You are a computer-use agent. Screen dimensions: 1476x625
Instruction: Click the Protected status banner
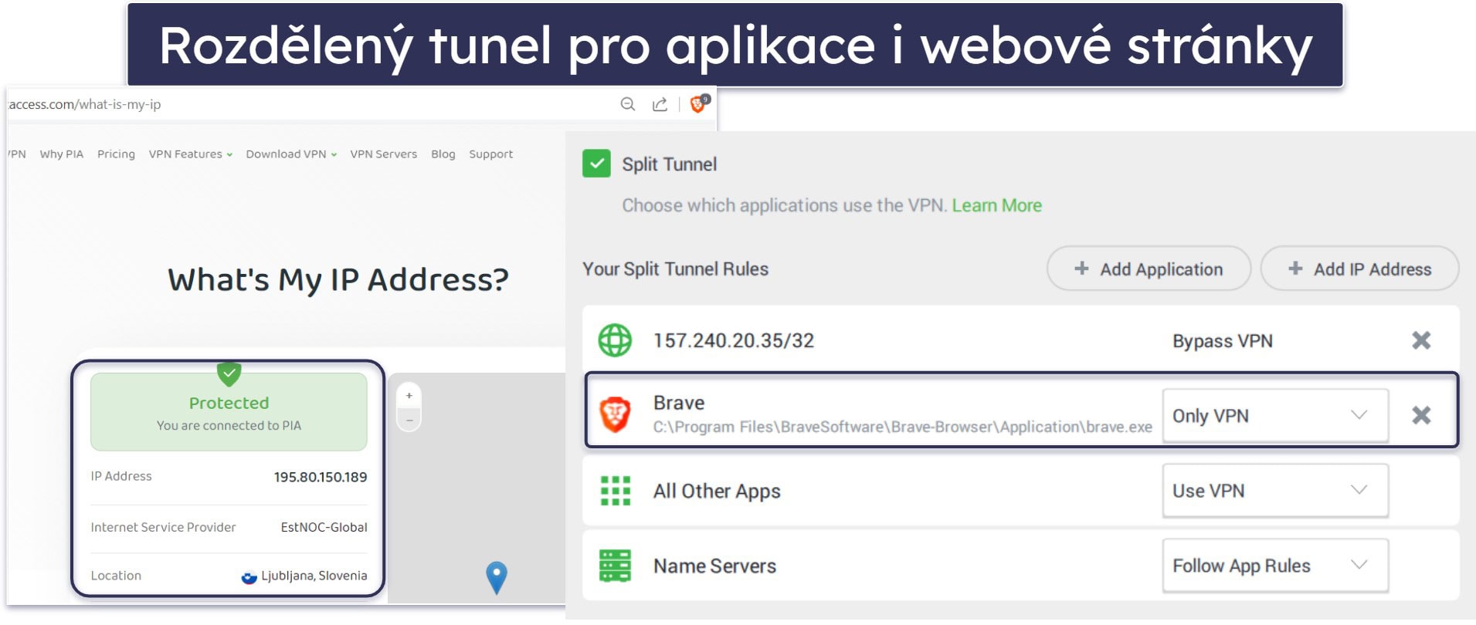[x=229, y=412]
